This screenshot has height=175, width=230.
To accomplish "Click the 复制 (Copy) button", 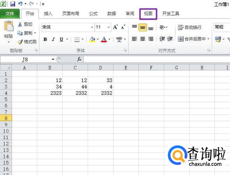I will coord(25,33).
